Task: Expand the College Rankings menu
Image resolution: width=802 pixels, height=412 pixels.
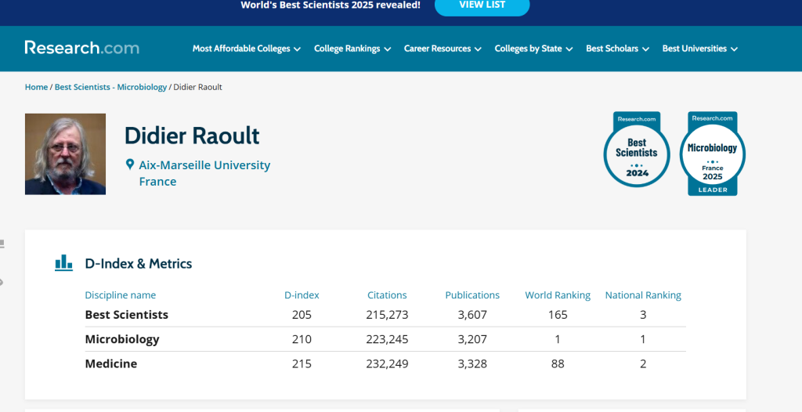Action: point(352,49)
